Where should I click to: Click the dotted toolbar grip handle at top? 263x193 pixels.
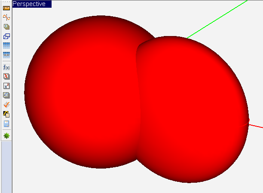(x=6, y=2)
